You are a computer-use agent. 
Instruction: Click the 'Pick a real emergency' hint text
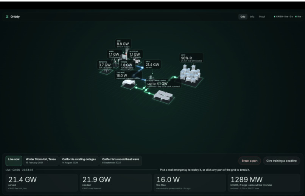pyautogui.click(x=205, y=170)
